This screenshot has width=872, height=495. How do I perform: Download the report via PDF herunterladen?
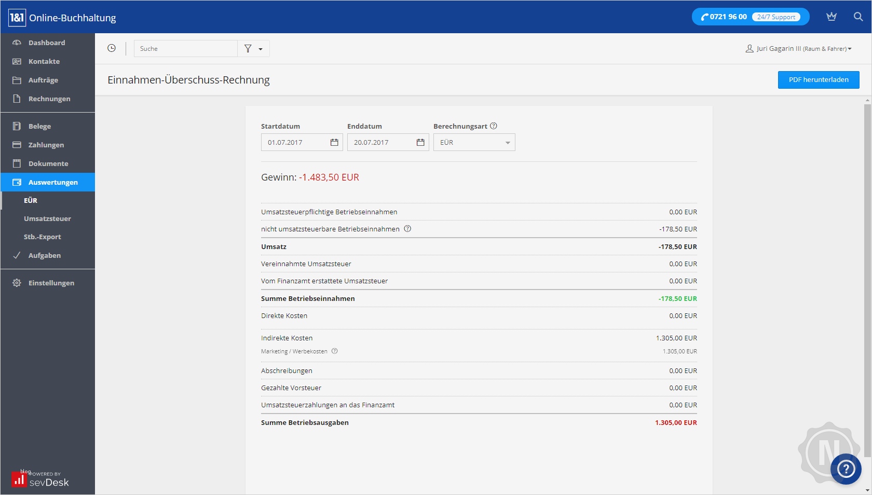pos(818,80)
